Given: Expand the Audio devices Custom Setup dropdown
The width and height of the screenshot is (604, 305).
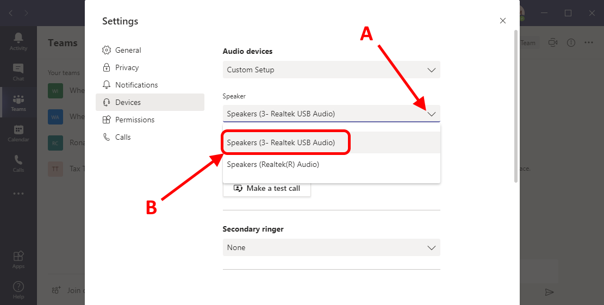Looking at the screenshot, I should point(331,70).
